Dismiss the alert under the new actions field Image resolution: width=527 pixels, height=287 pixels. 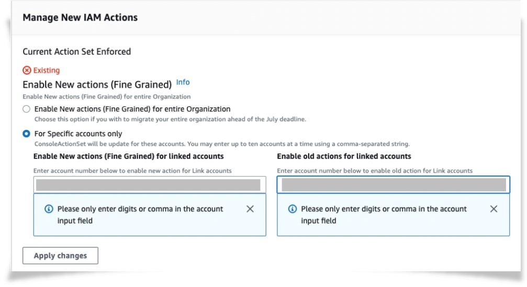(250, 209)
